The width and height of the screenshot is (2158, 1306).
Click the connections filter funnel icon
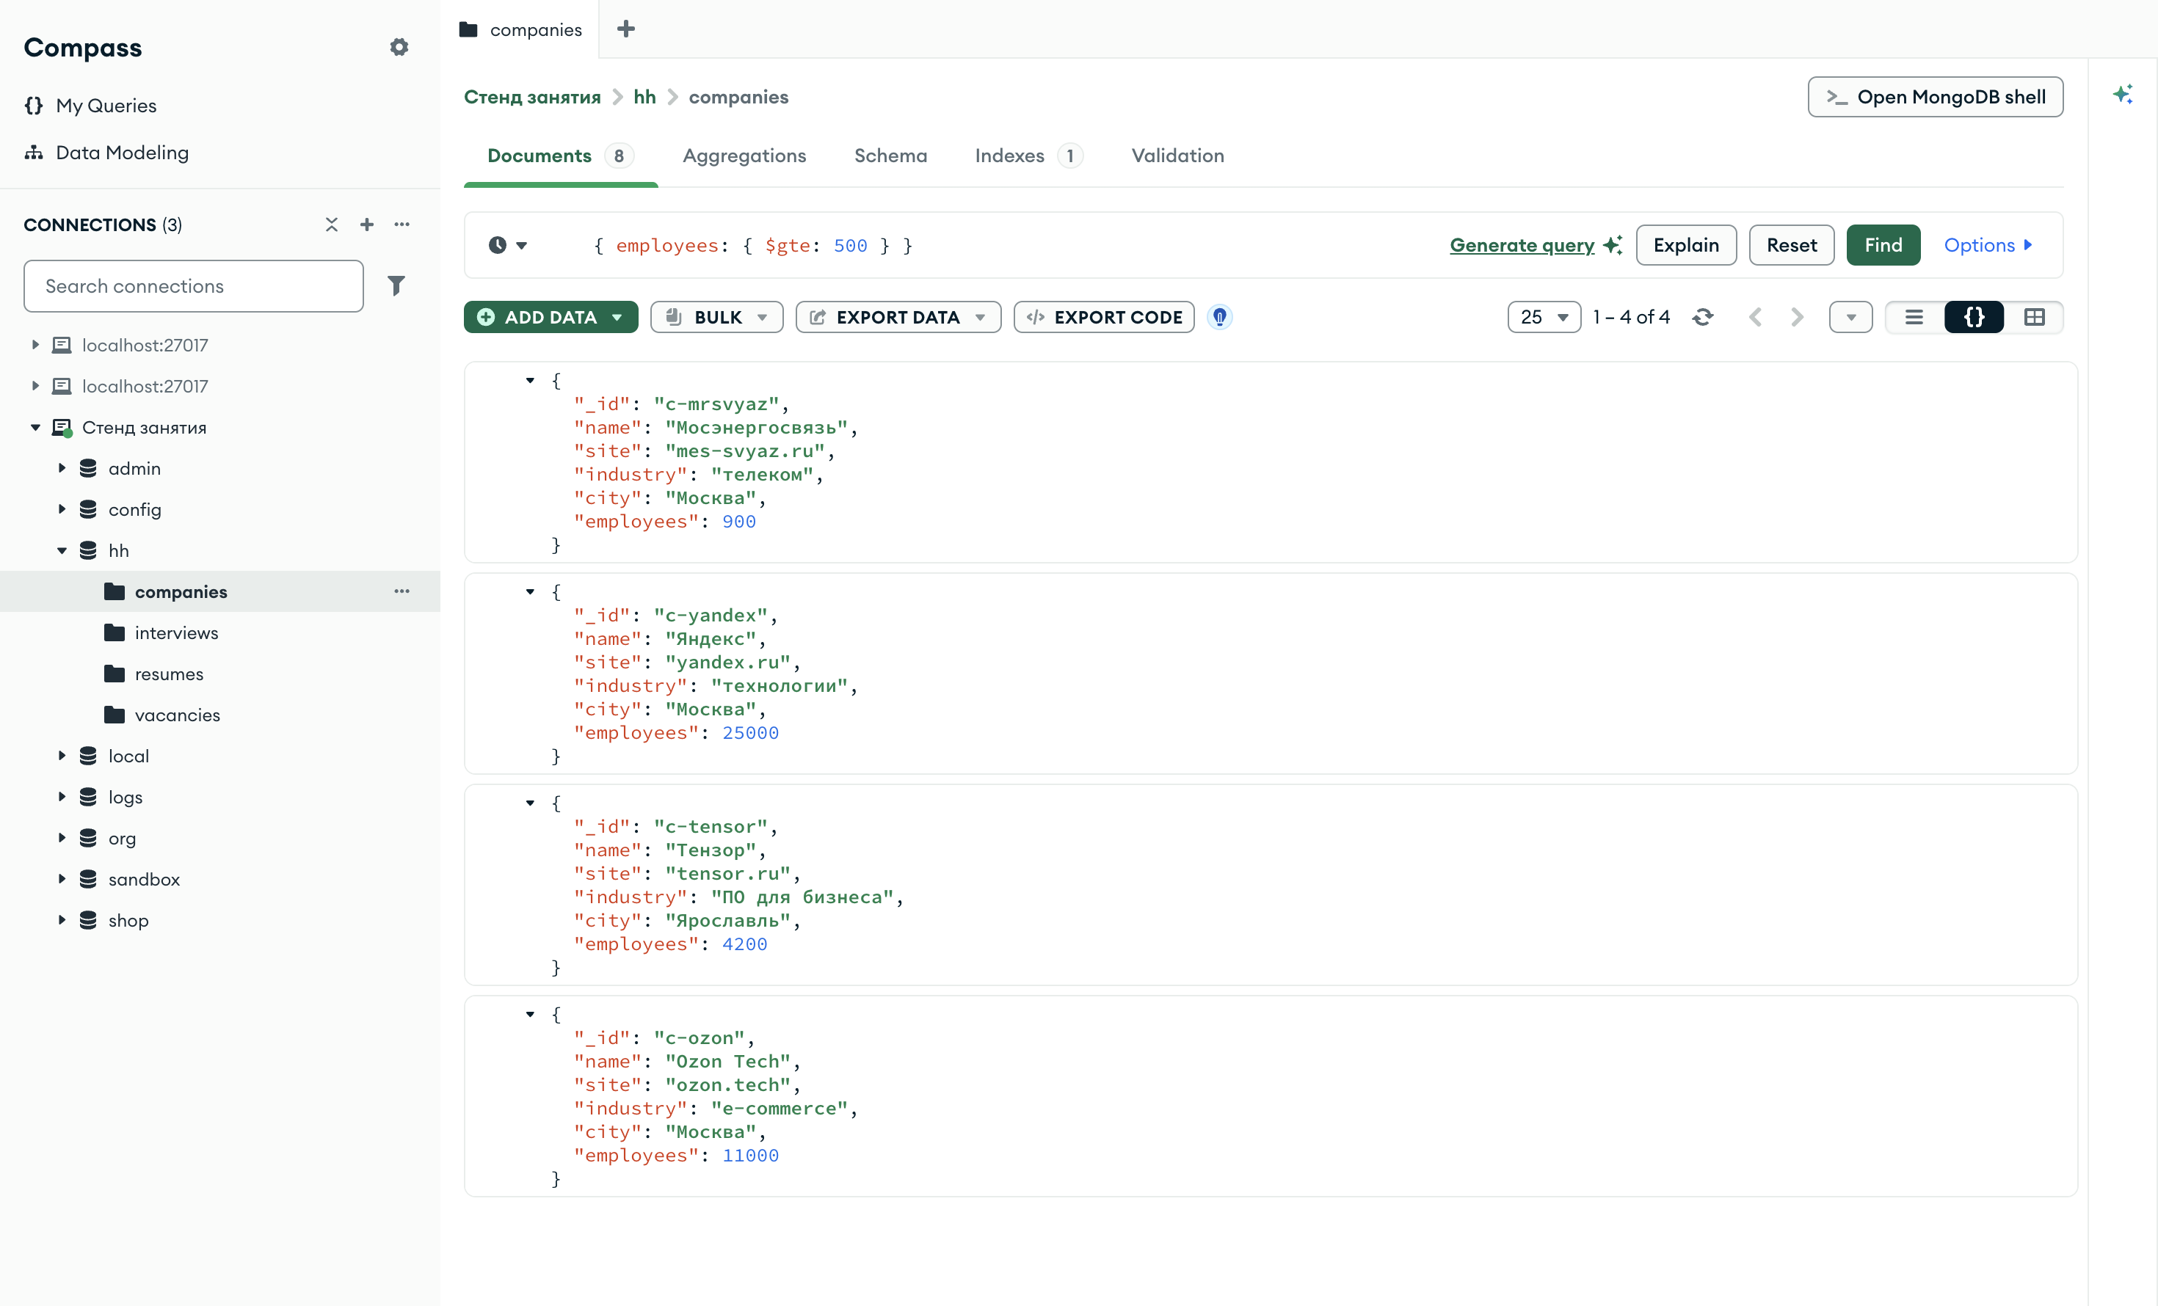(396, 285)
